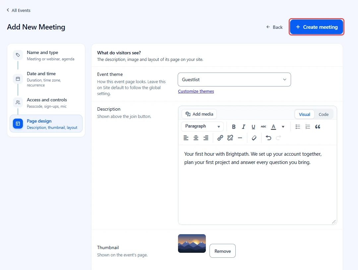This screenshot has width=358, height=270.
Task: Open the Customize themes link
Action: [196, 91]
